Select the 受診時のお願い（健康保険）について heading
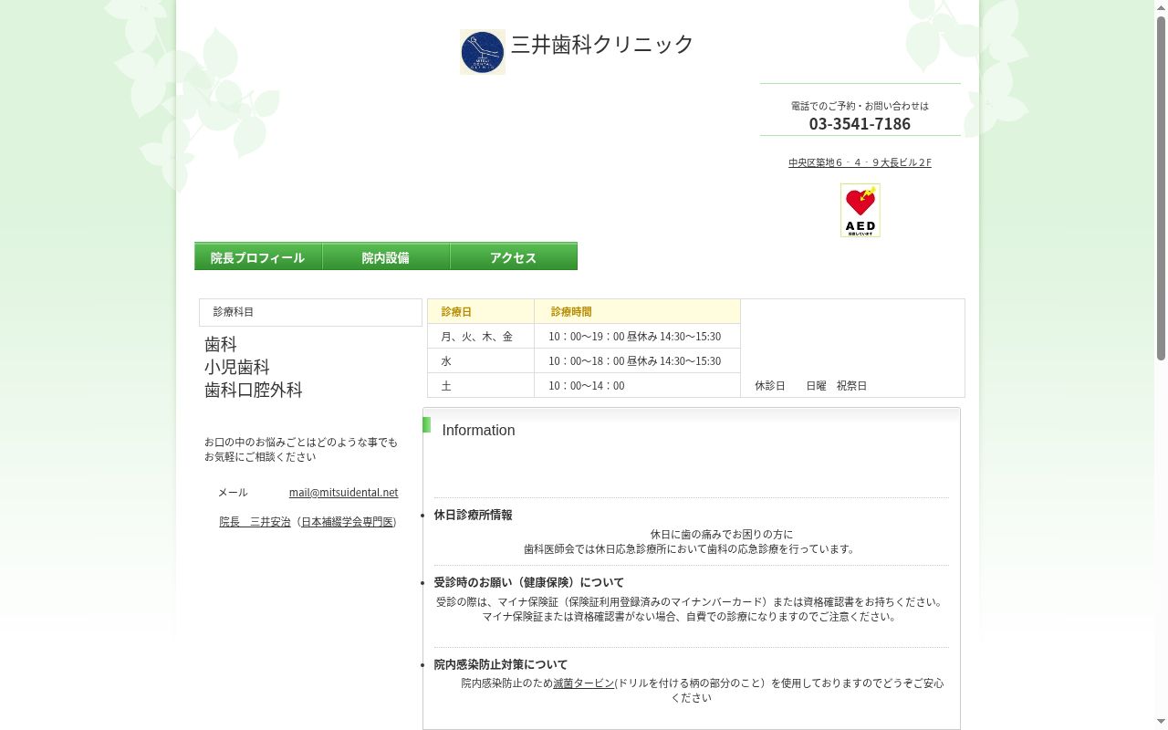The height and width of the screenshot is (730, 1168). [x=528, y=582]
